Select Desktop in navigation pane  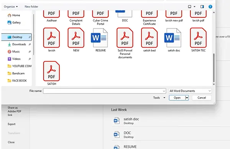pyautogui.click(x=16, y=37)
